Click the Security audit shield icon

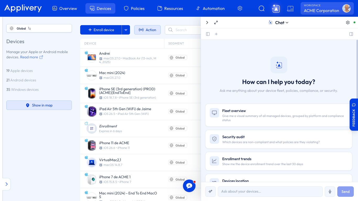(214, 139)
